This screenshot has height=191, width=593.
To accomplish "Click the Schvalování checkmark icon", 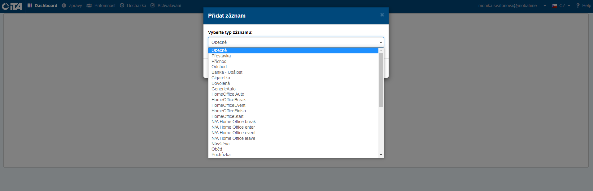I will pos(153,6).
